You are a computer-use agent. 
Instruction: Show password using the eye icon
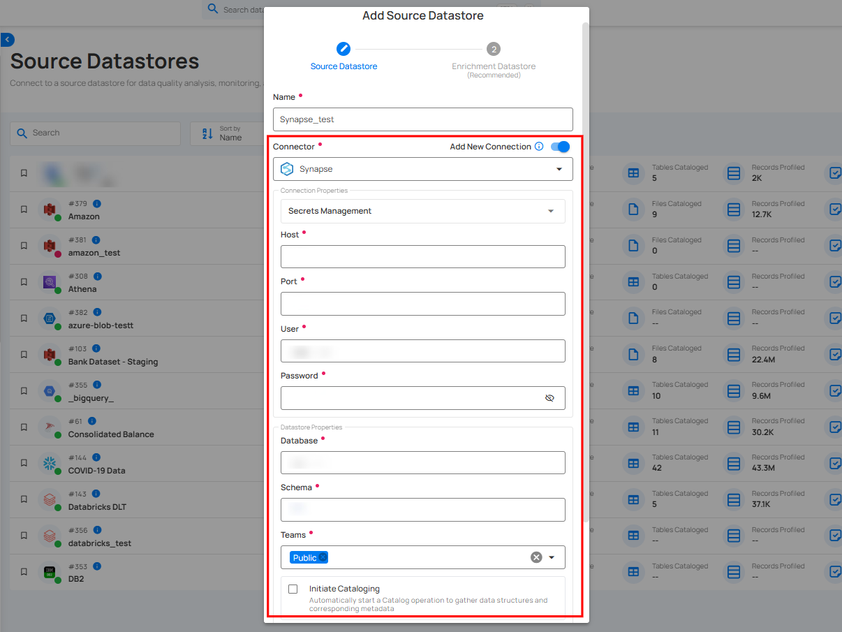point(549,398)
